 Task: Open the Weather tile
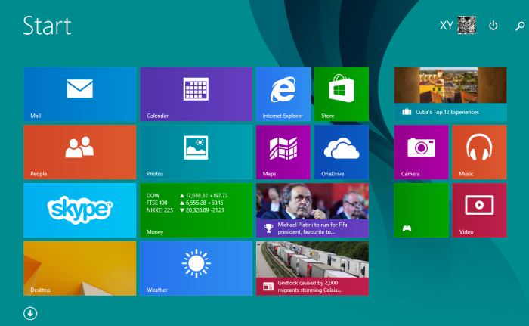(196, 268)
